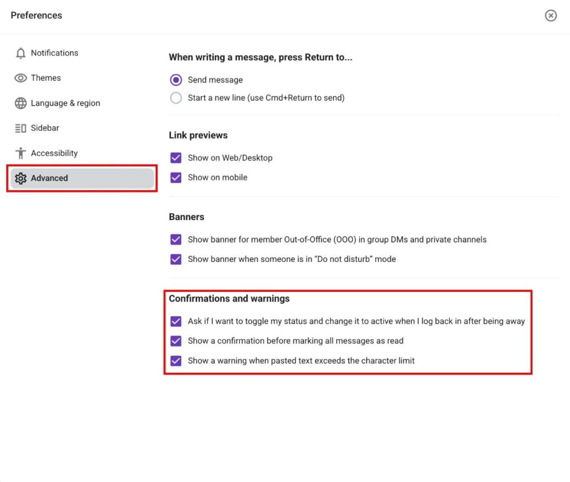Go to Language & region settings

pyautogui.click(x=65, y=103)
